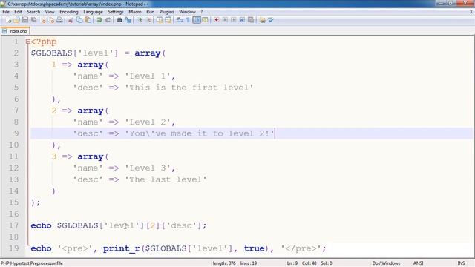Copy selection using the Copy icon
The width and height of the screenshot is (475, 267).
coord(79,20)
